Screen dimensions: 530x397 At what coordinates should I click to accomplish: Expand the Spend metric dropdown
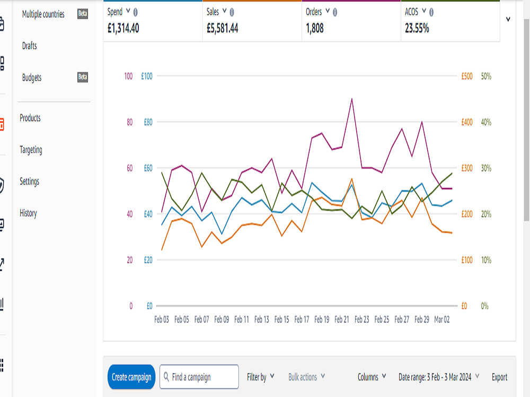point(128,11)
